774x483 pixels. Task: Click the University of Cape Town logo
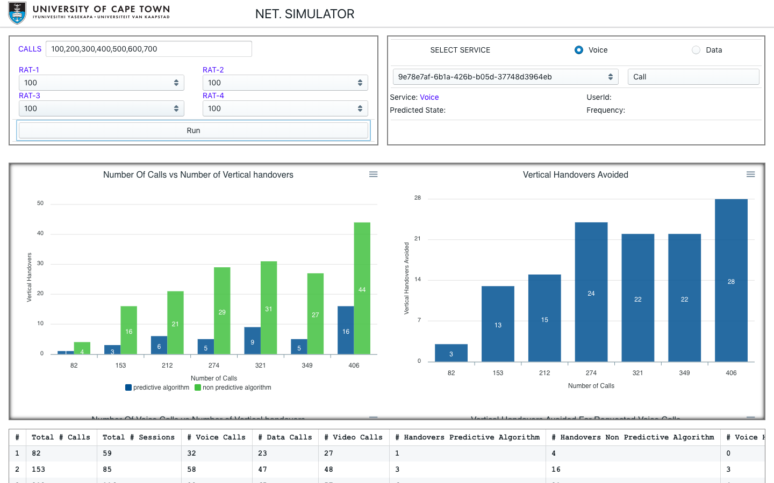coord(90,13)
